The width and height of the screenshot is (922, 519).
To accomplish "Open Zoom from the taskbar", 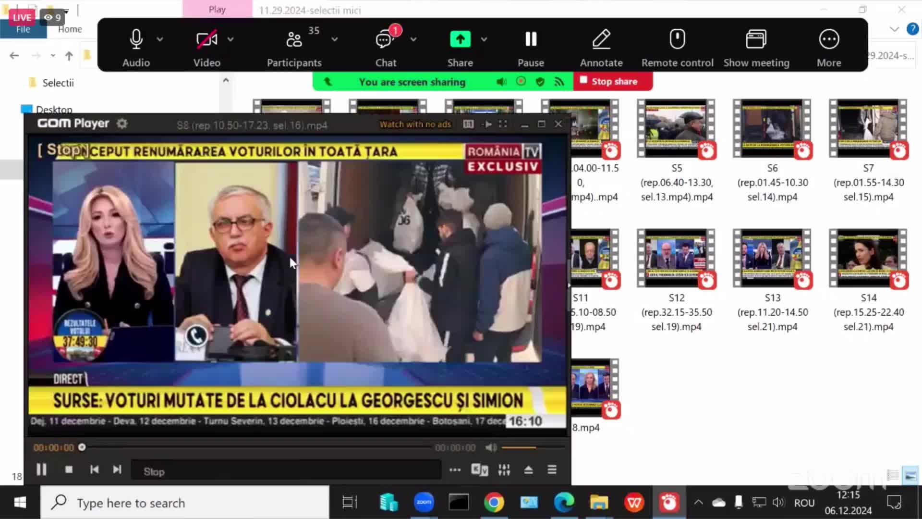I will [424, 503].
